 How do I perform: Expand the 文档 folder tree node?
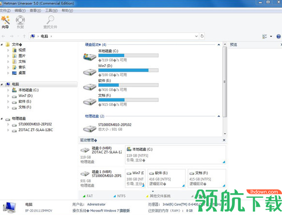(8, 62)
